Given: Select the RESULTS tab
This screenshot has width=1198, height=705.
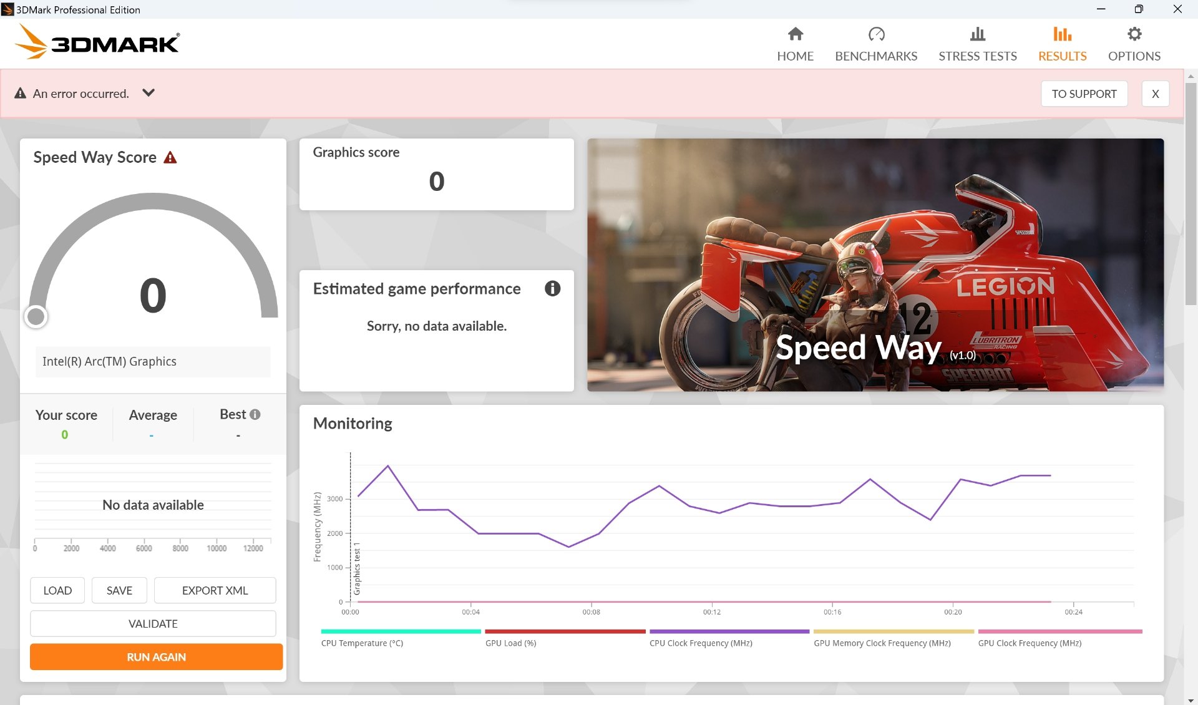Looking at the screenshot, I should 1062,44.
